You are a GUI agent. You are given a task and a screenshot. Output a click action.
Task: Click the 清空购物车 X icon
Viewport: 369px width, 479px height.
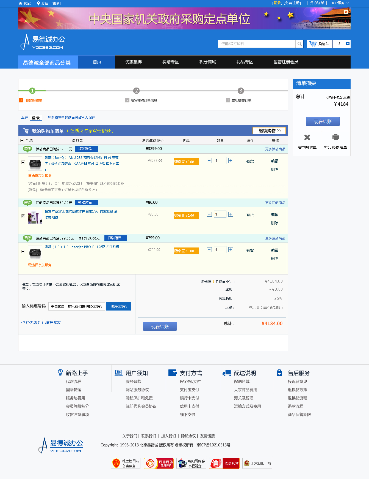tap(307, 137)
